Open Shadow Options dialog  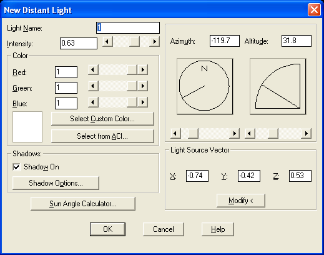click(56, 183)
